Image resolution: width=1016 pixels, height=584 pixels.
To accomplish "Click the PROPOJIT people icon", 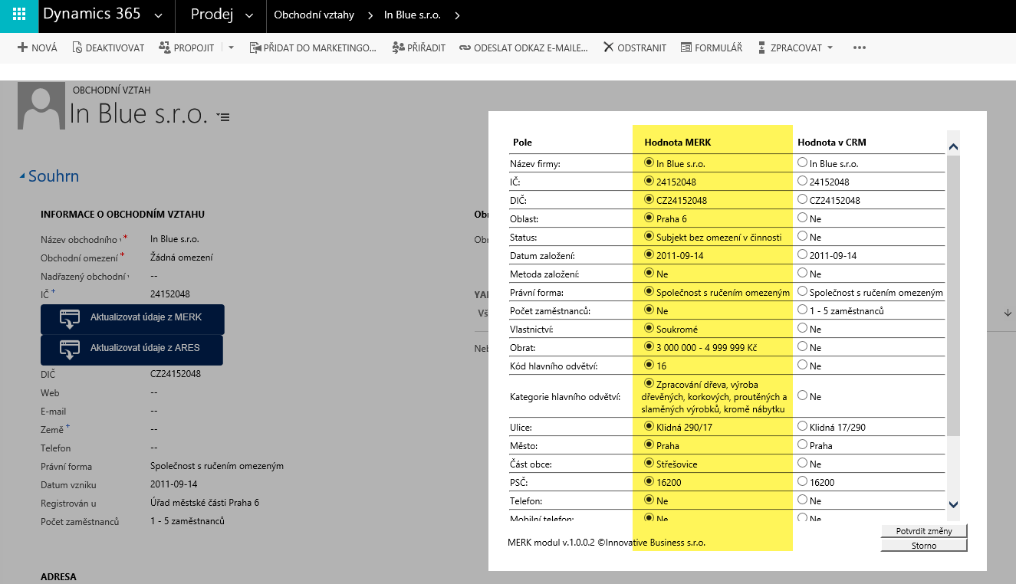I will pyautogui.click(x=164, y=48).
